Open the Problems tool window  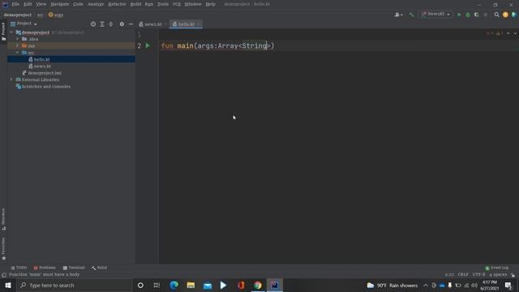(x=45, y=268)
